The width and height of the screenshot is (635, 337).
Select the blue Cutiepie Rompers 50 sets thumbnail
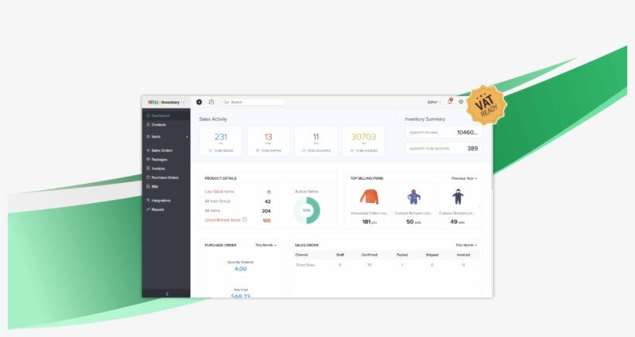coord(414,197)
